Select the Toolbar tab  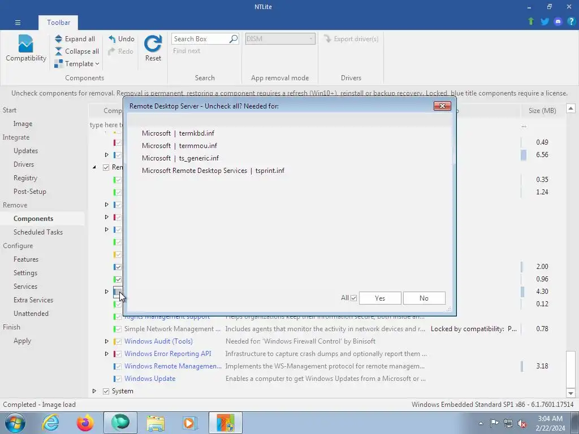click(x=58, y=23)
